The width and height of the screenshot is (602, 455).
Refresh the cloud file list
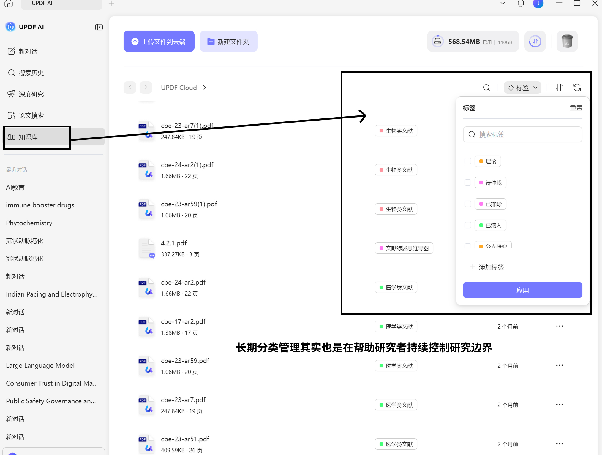(x=577, y=88)
